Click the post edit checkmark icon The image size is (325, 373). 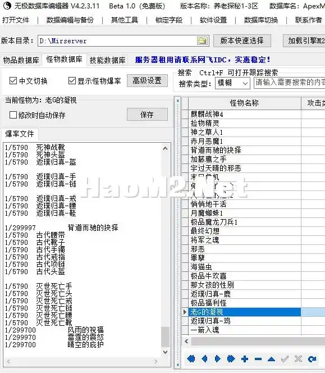tap(285, 359)
